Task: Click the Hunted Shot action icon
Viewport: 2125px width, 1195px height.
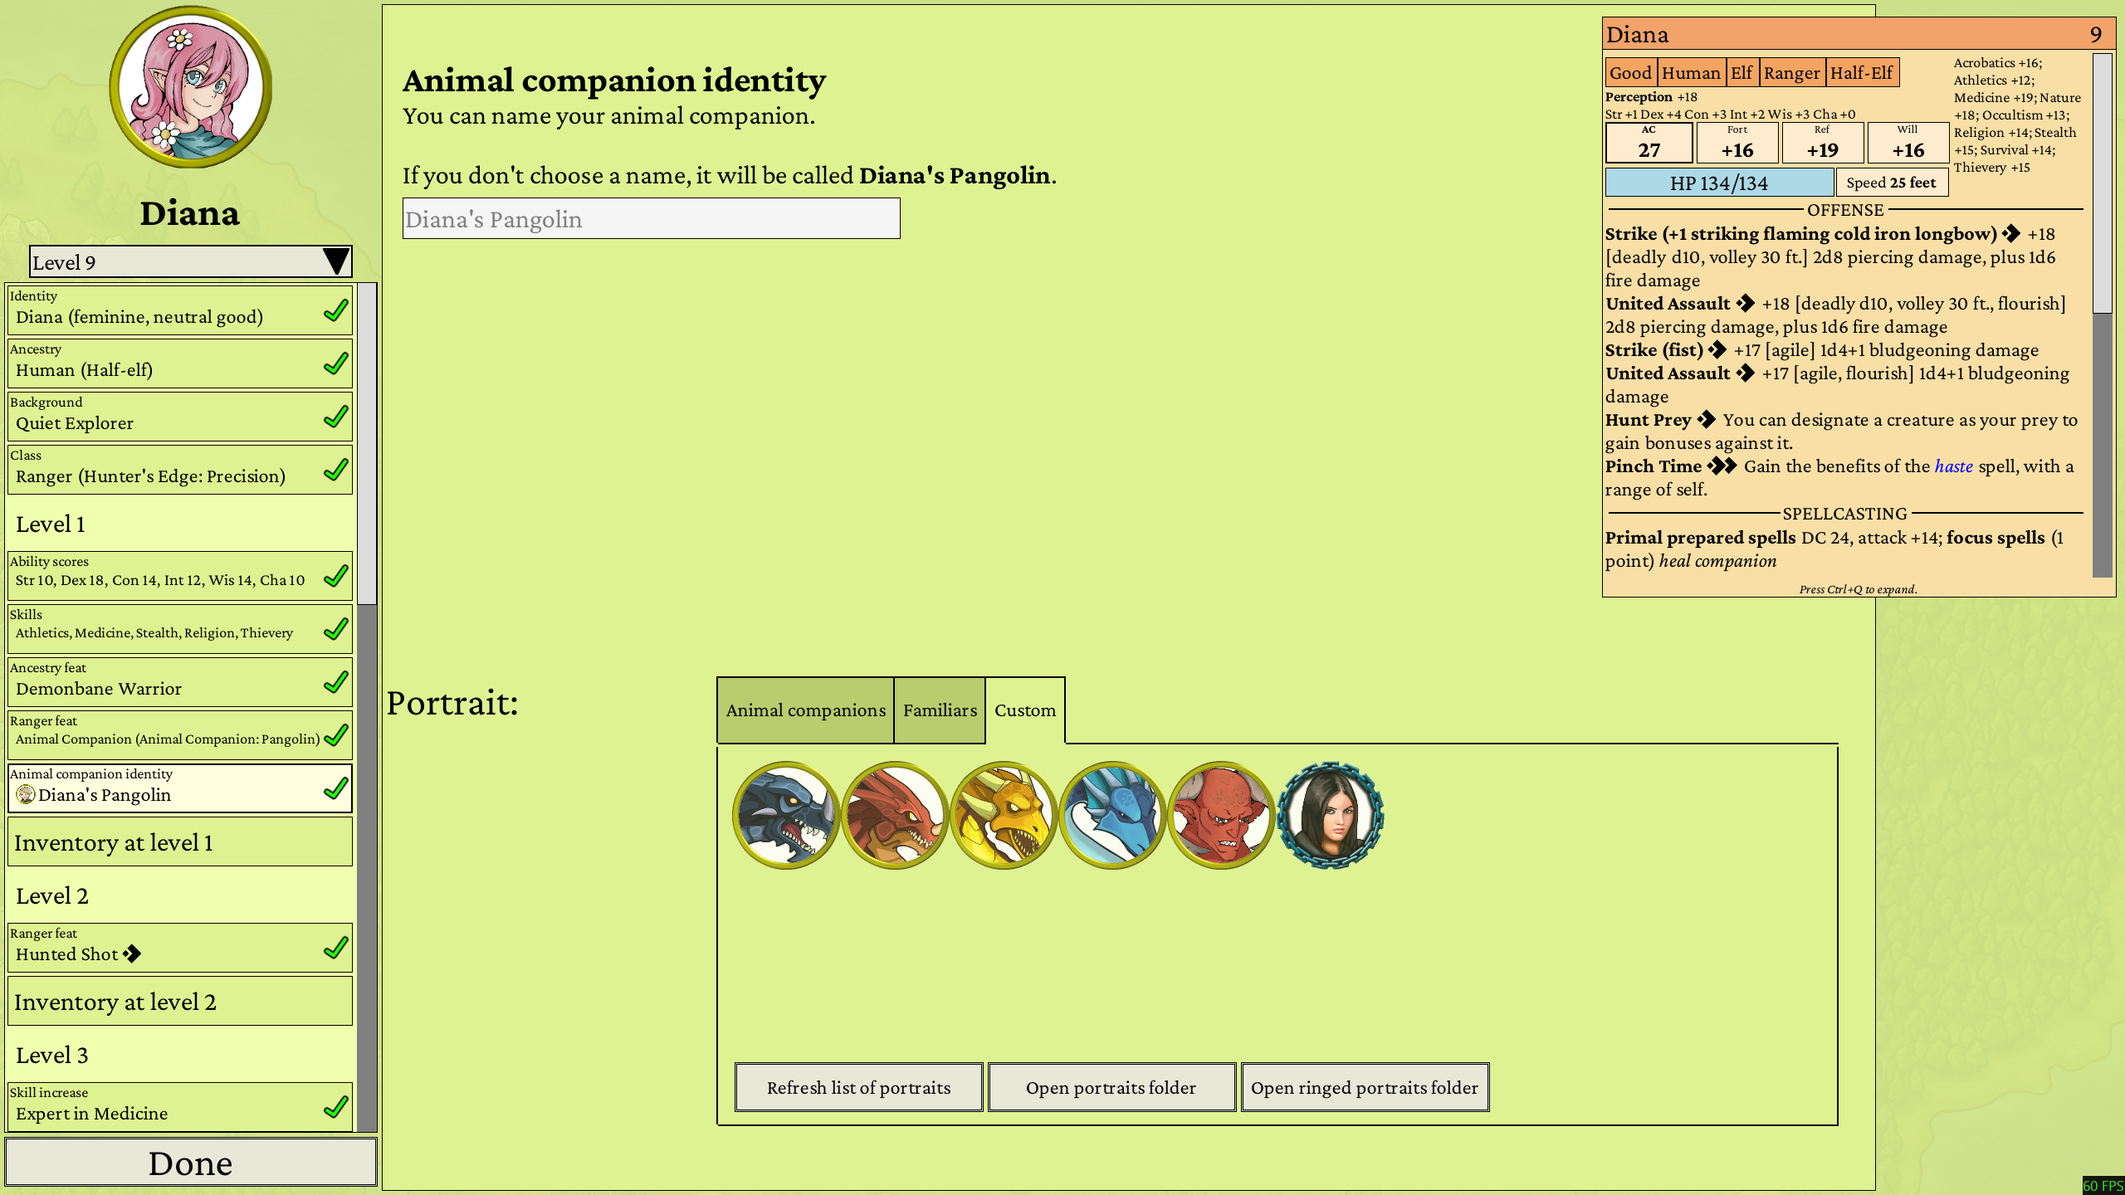Action: [x=132, y=954]
